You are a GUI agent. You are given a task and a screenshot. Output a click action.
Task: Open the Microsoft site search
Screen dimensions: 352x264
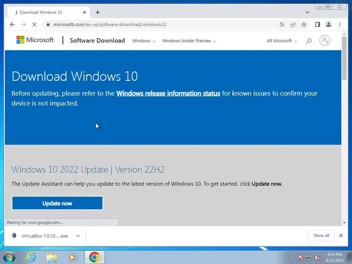[309, 41]
